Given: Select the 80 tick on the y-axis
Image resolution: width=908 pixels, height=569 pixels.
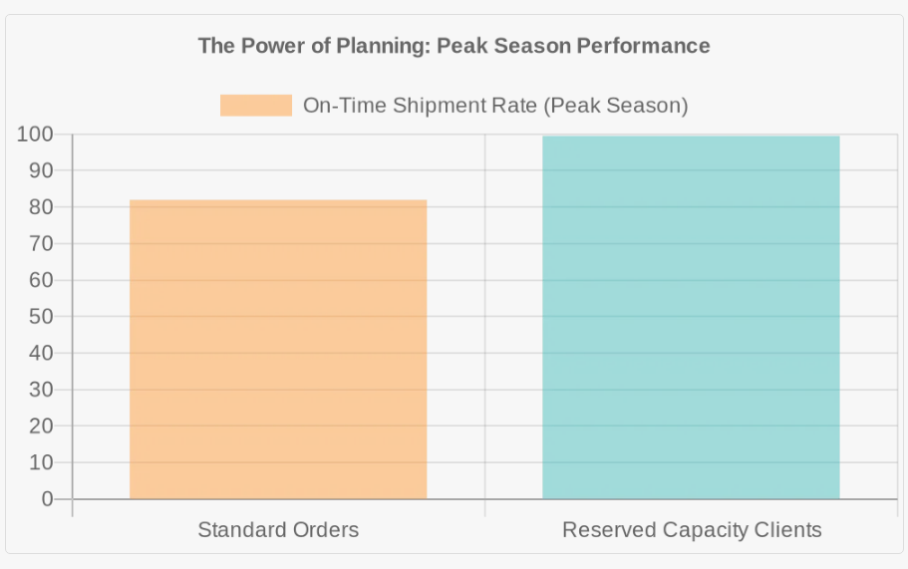Looking at the screenshot, I should point(41,207).
